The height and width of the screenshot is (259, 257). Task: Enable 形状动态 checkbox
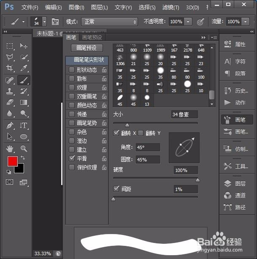(72, 70)
